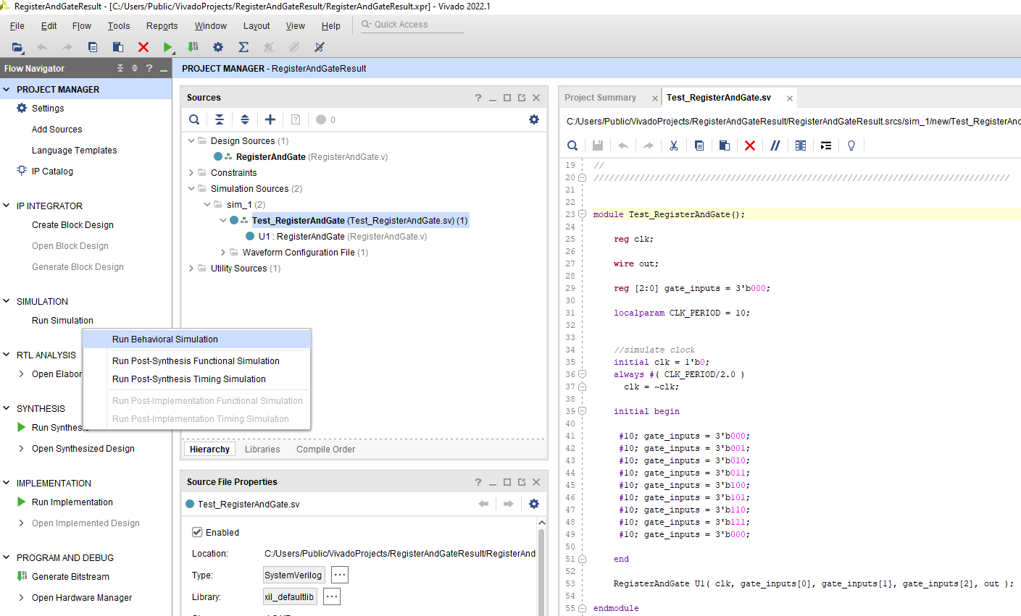Open Source File Properties settings gear
Screen dimensions: 1021x616
click(x=534, y=504)
